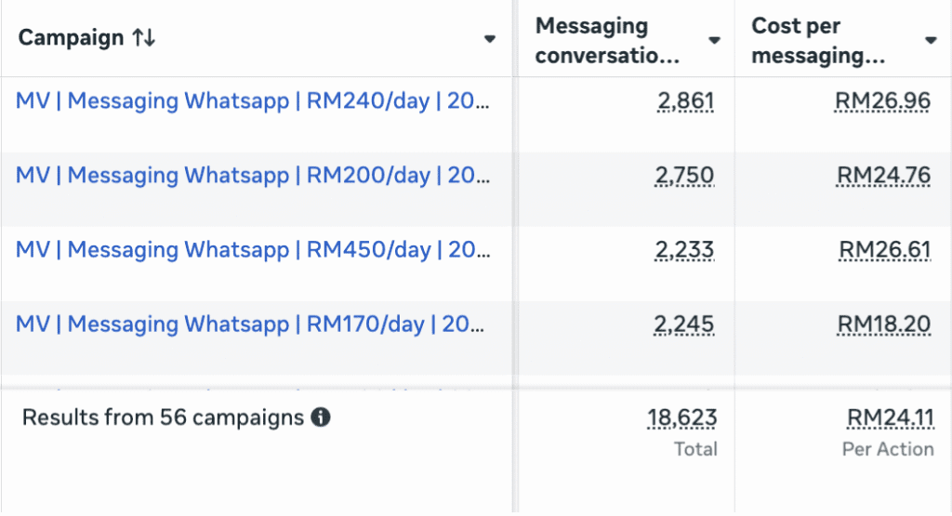Open the RM240/day Messaging Whatsapp campaign

tap(252, 101)
